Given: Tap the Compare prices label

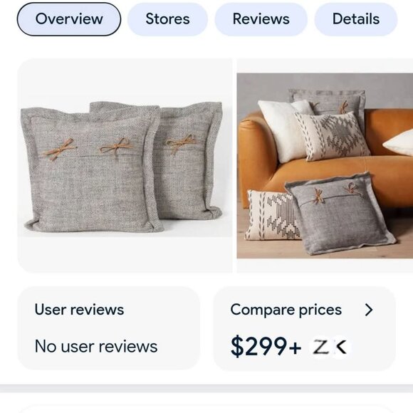Looking at the screenshot, I should tap(286, 310).
